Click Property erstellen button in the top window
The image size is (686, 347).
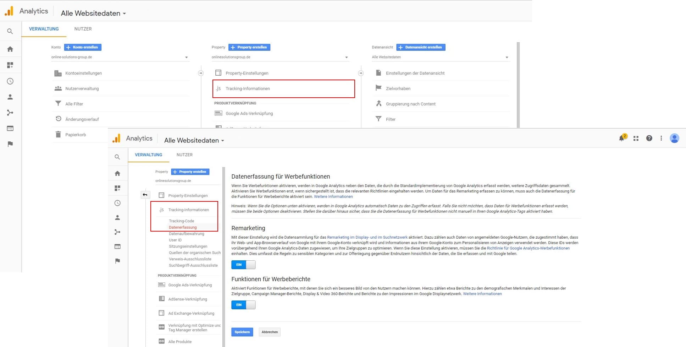[249, 47]
